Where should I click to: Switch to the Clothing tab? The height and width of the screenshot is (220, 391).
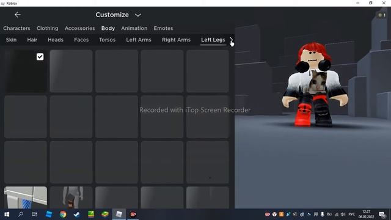coord(48,28)
